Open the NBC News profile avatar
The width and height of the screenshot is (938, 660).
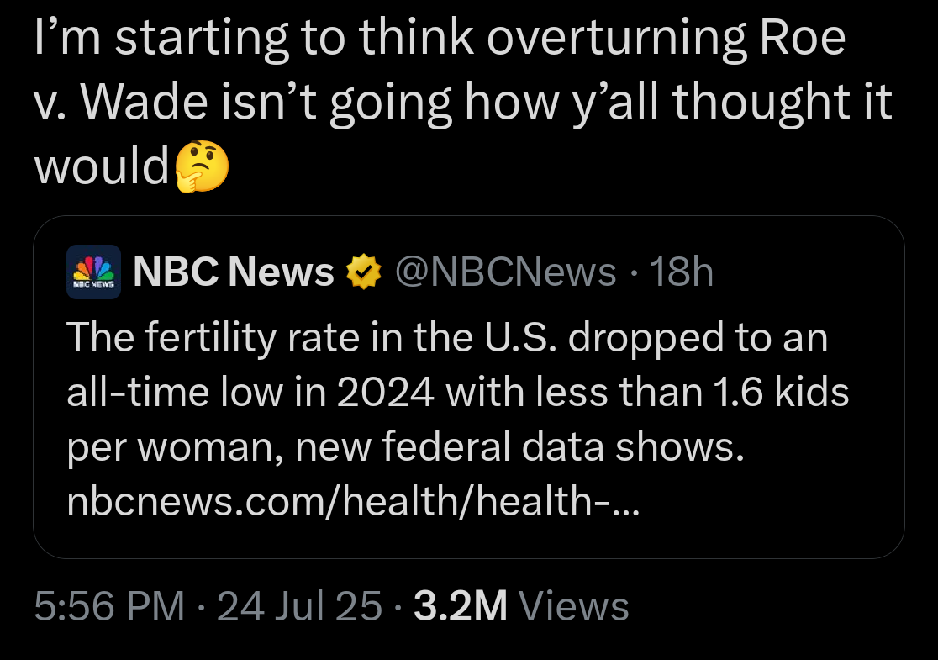[93, 272]
